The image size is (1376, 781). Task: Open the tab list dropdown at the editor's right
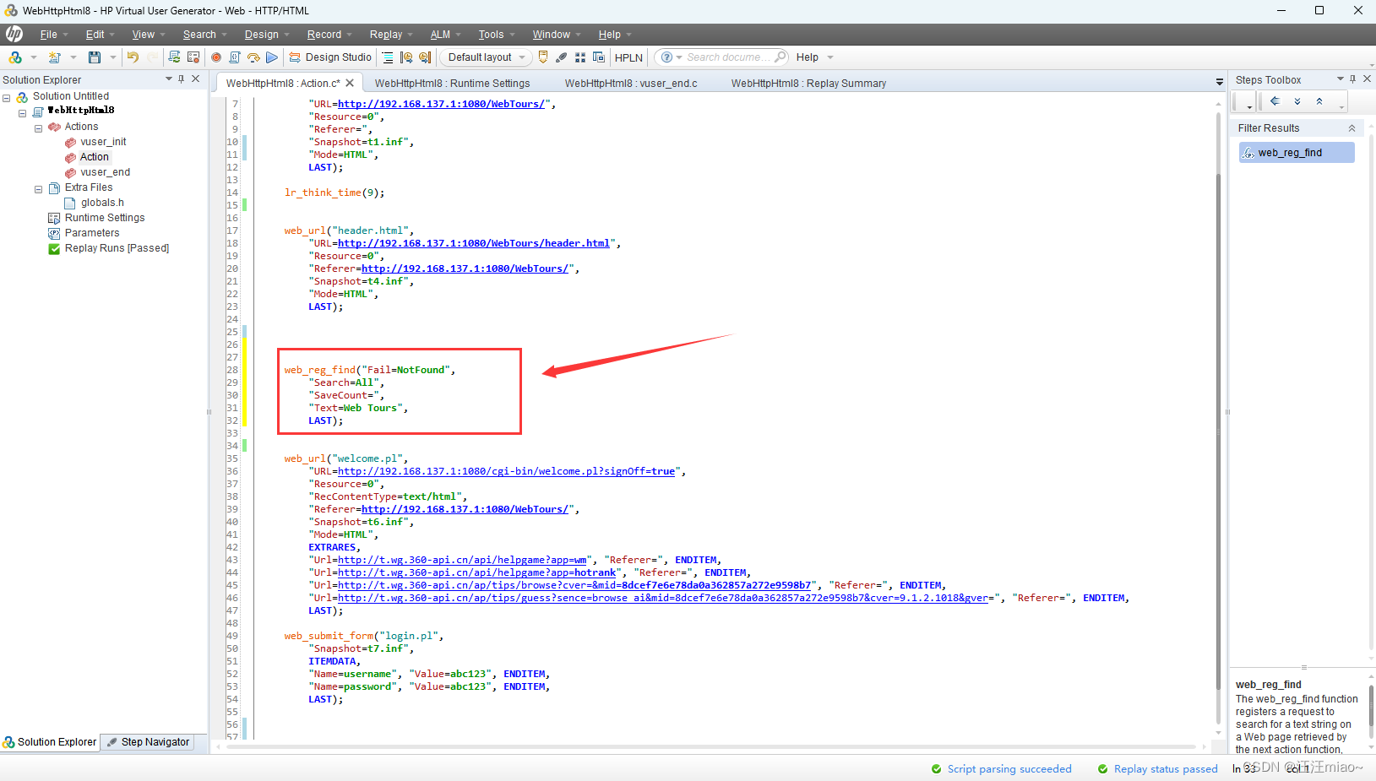point(1219,83)
